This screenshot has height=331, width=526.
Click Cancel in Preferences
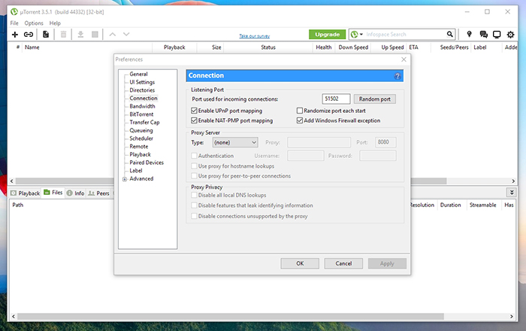[x=343, y=263]
